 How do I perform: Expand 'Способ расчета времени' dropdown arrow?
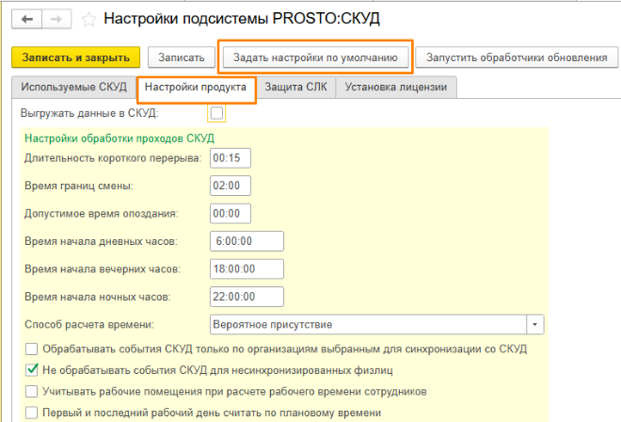pos(535,325)
